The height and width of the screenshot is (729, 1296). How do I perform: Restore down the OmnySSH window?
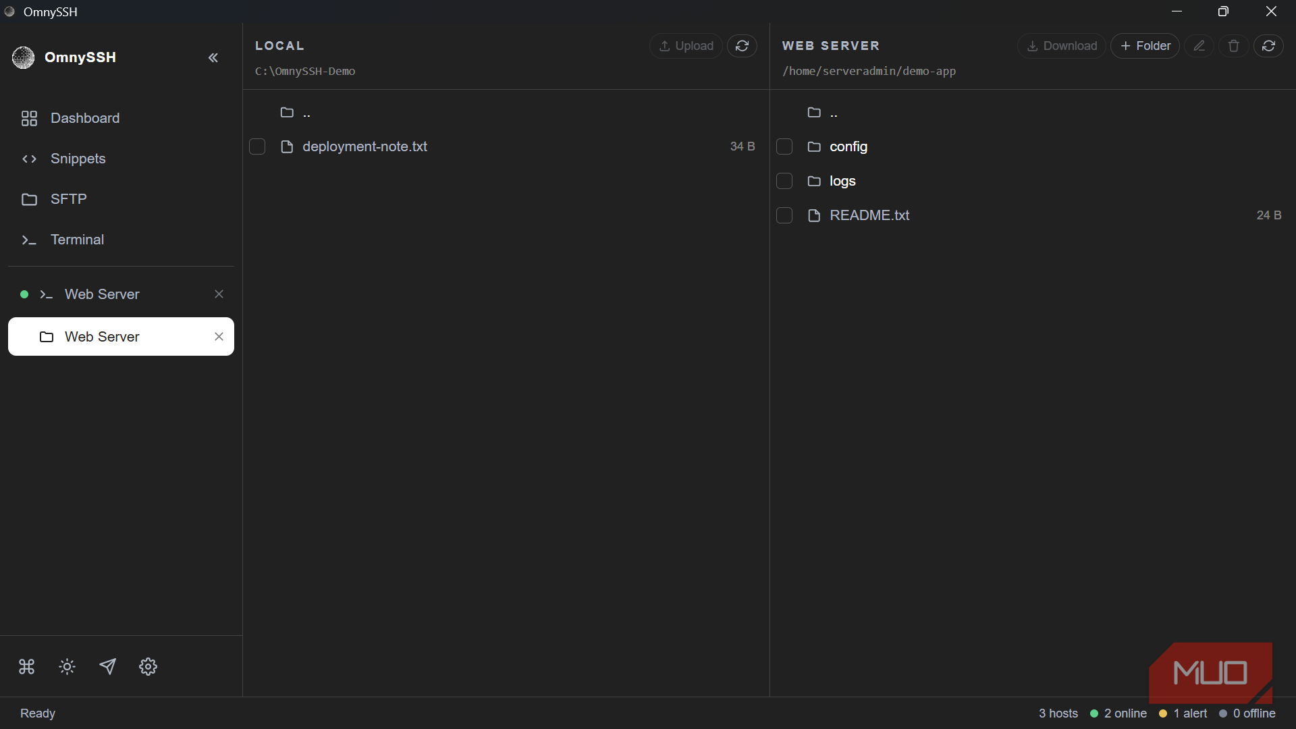pos(1223,11)
